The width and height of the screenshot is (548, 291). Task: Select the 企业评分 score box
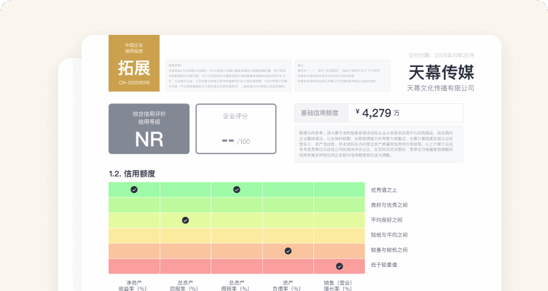235,129
